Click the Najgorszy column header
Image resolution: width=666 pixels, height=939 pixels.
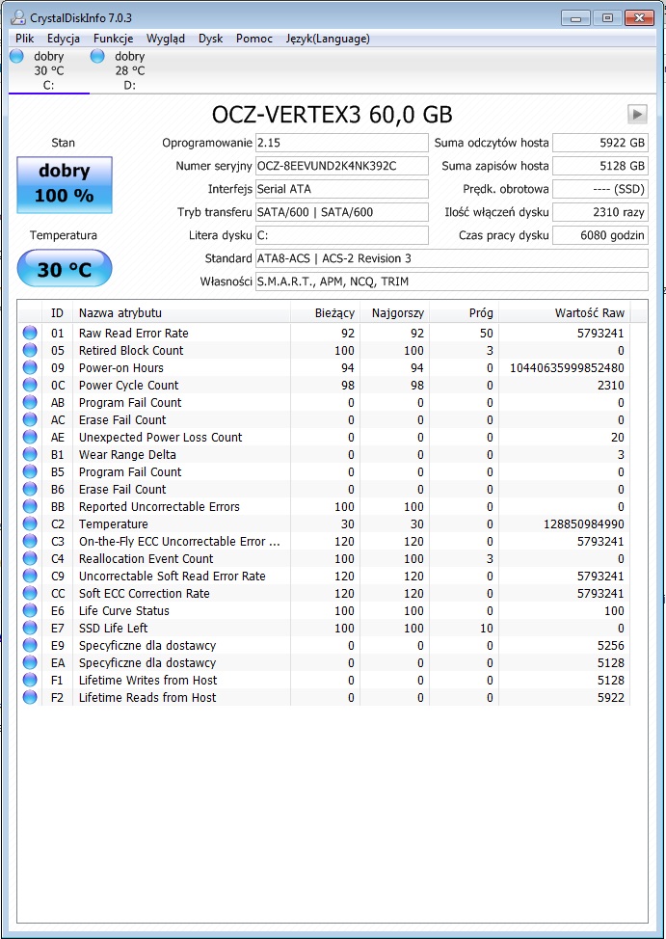[x=395, y=312]
